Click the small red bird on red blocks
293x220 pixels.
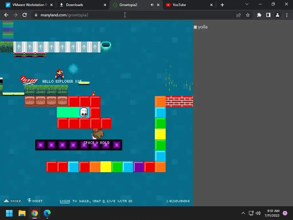coord(94,94)
